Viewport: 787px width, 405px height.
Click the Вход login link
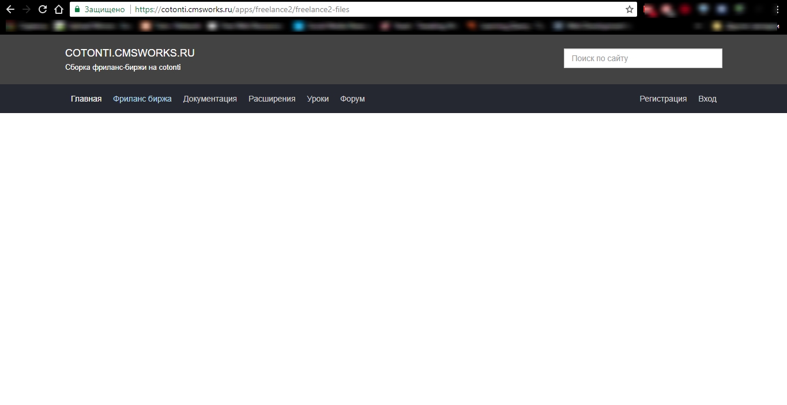tap(707, 99)
